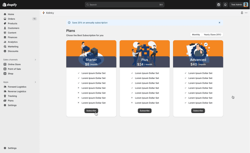
Task: Pin the Kelinky app using pin icon
Action: (242, 13)
